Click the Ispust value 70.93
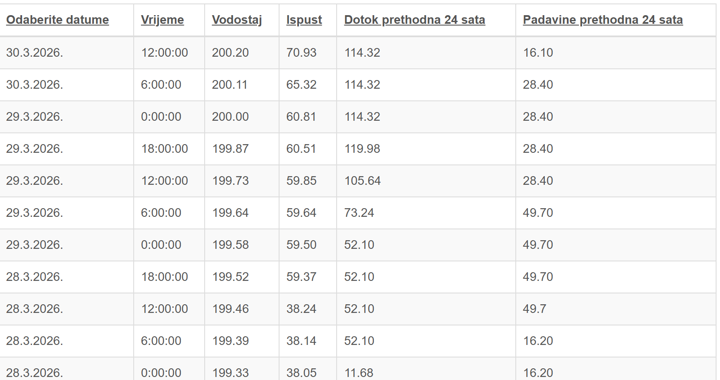The image size is (720, 380). point(301,53)
